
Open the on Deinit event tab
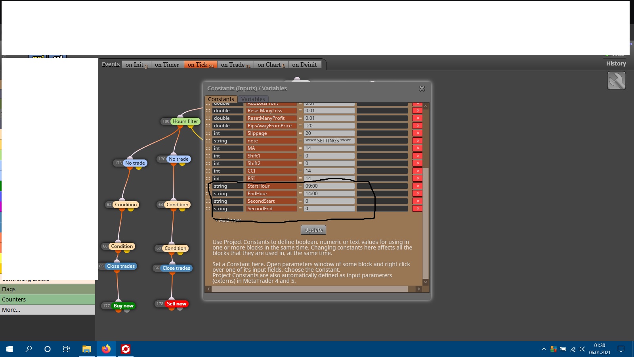(305, 65)
